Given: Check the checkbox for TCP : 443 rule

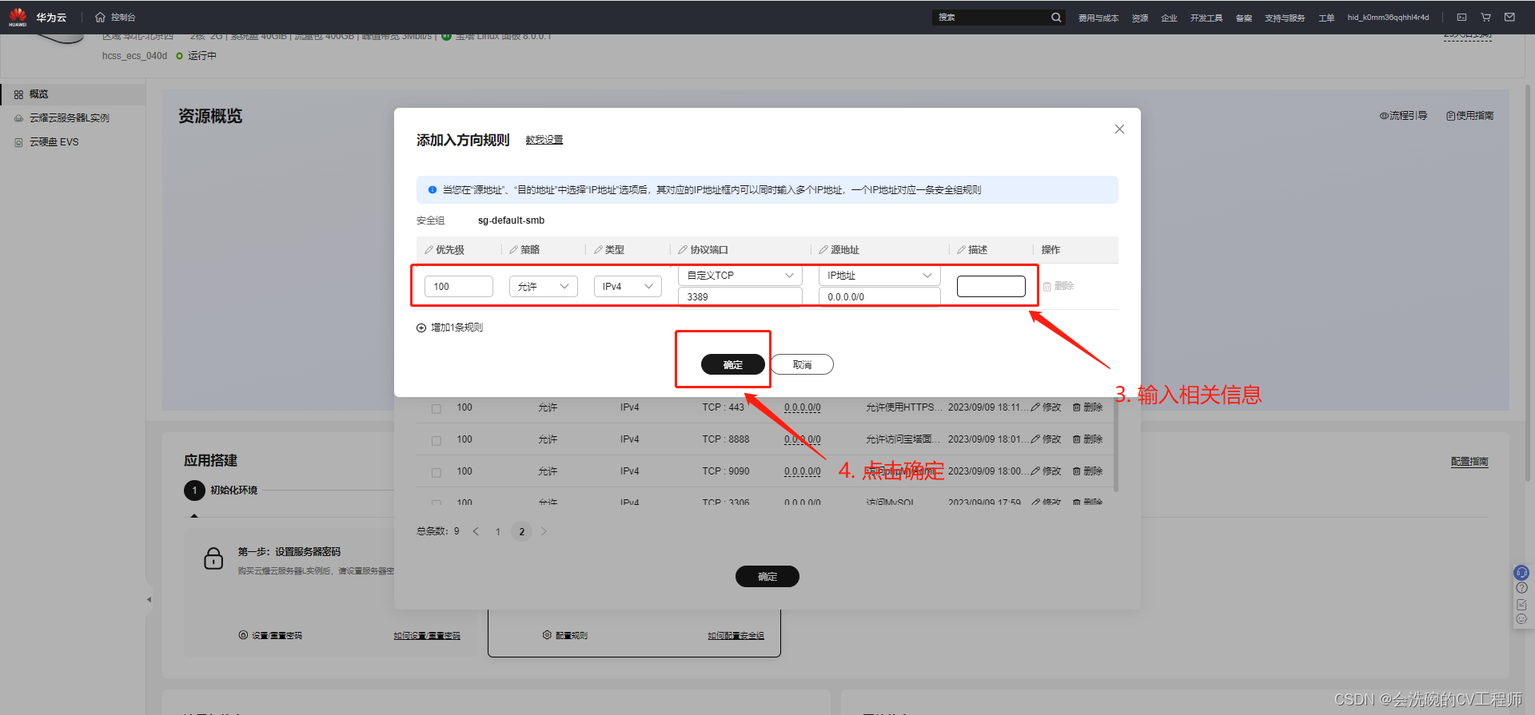Looking at the screenshot, I should pyautogui.click(x=437, y=408).
